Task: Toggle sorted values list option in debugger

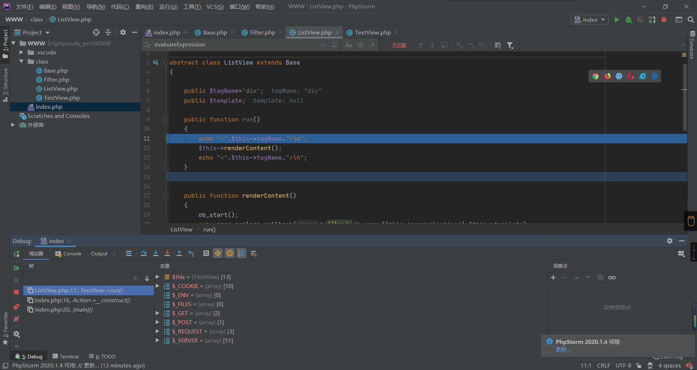Action: click(241, 254)
